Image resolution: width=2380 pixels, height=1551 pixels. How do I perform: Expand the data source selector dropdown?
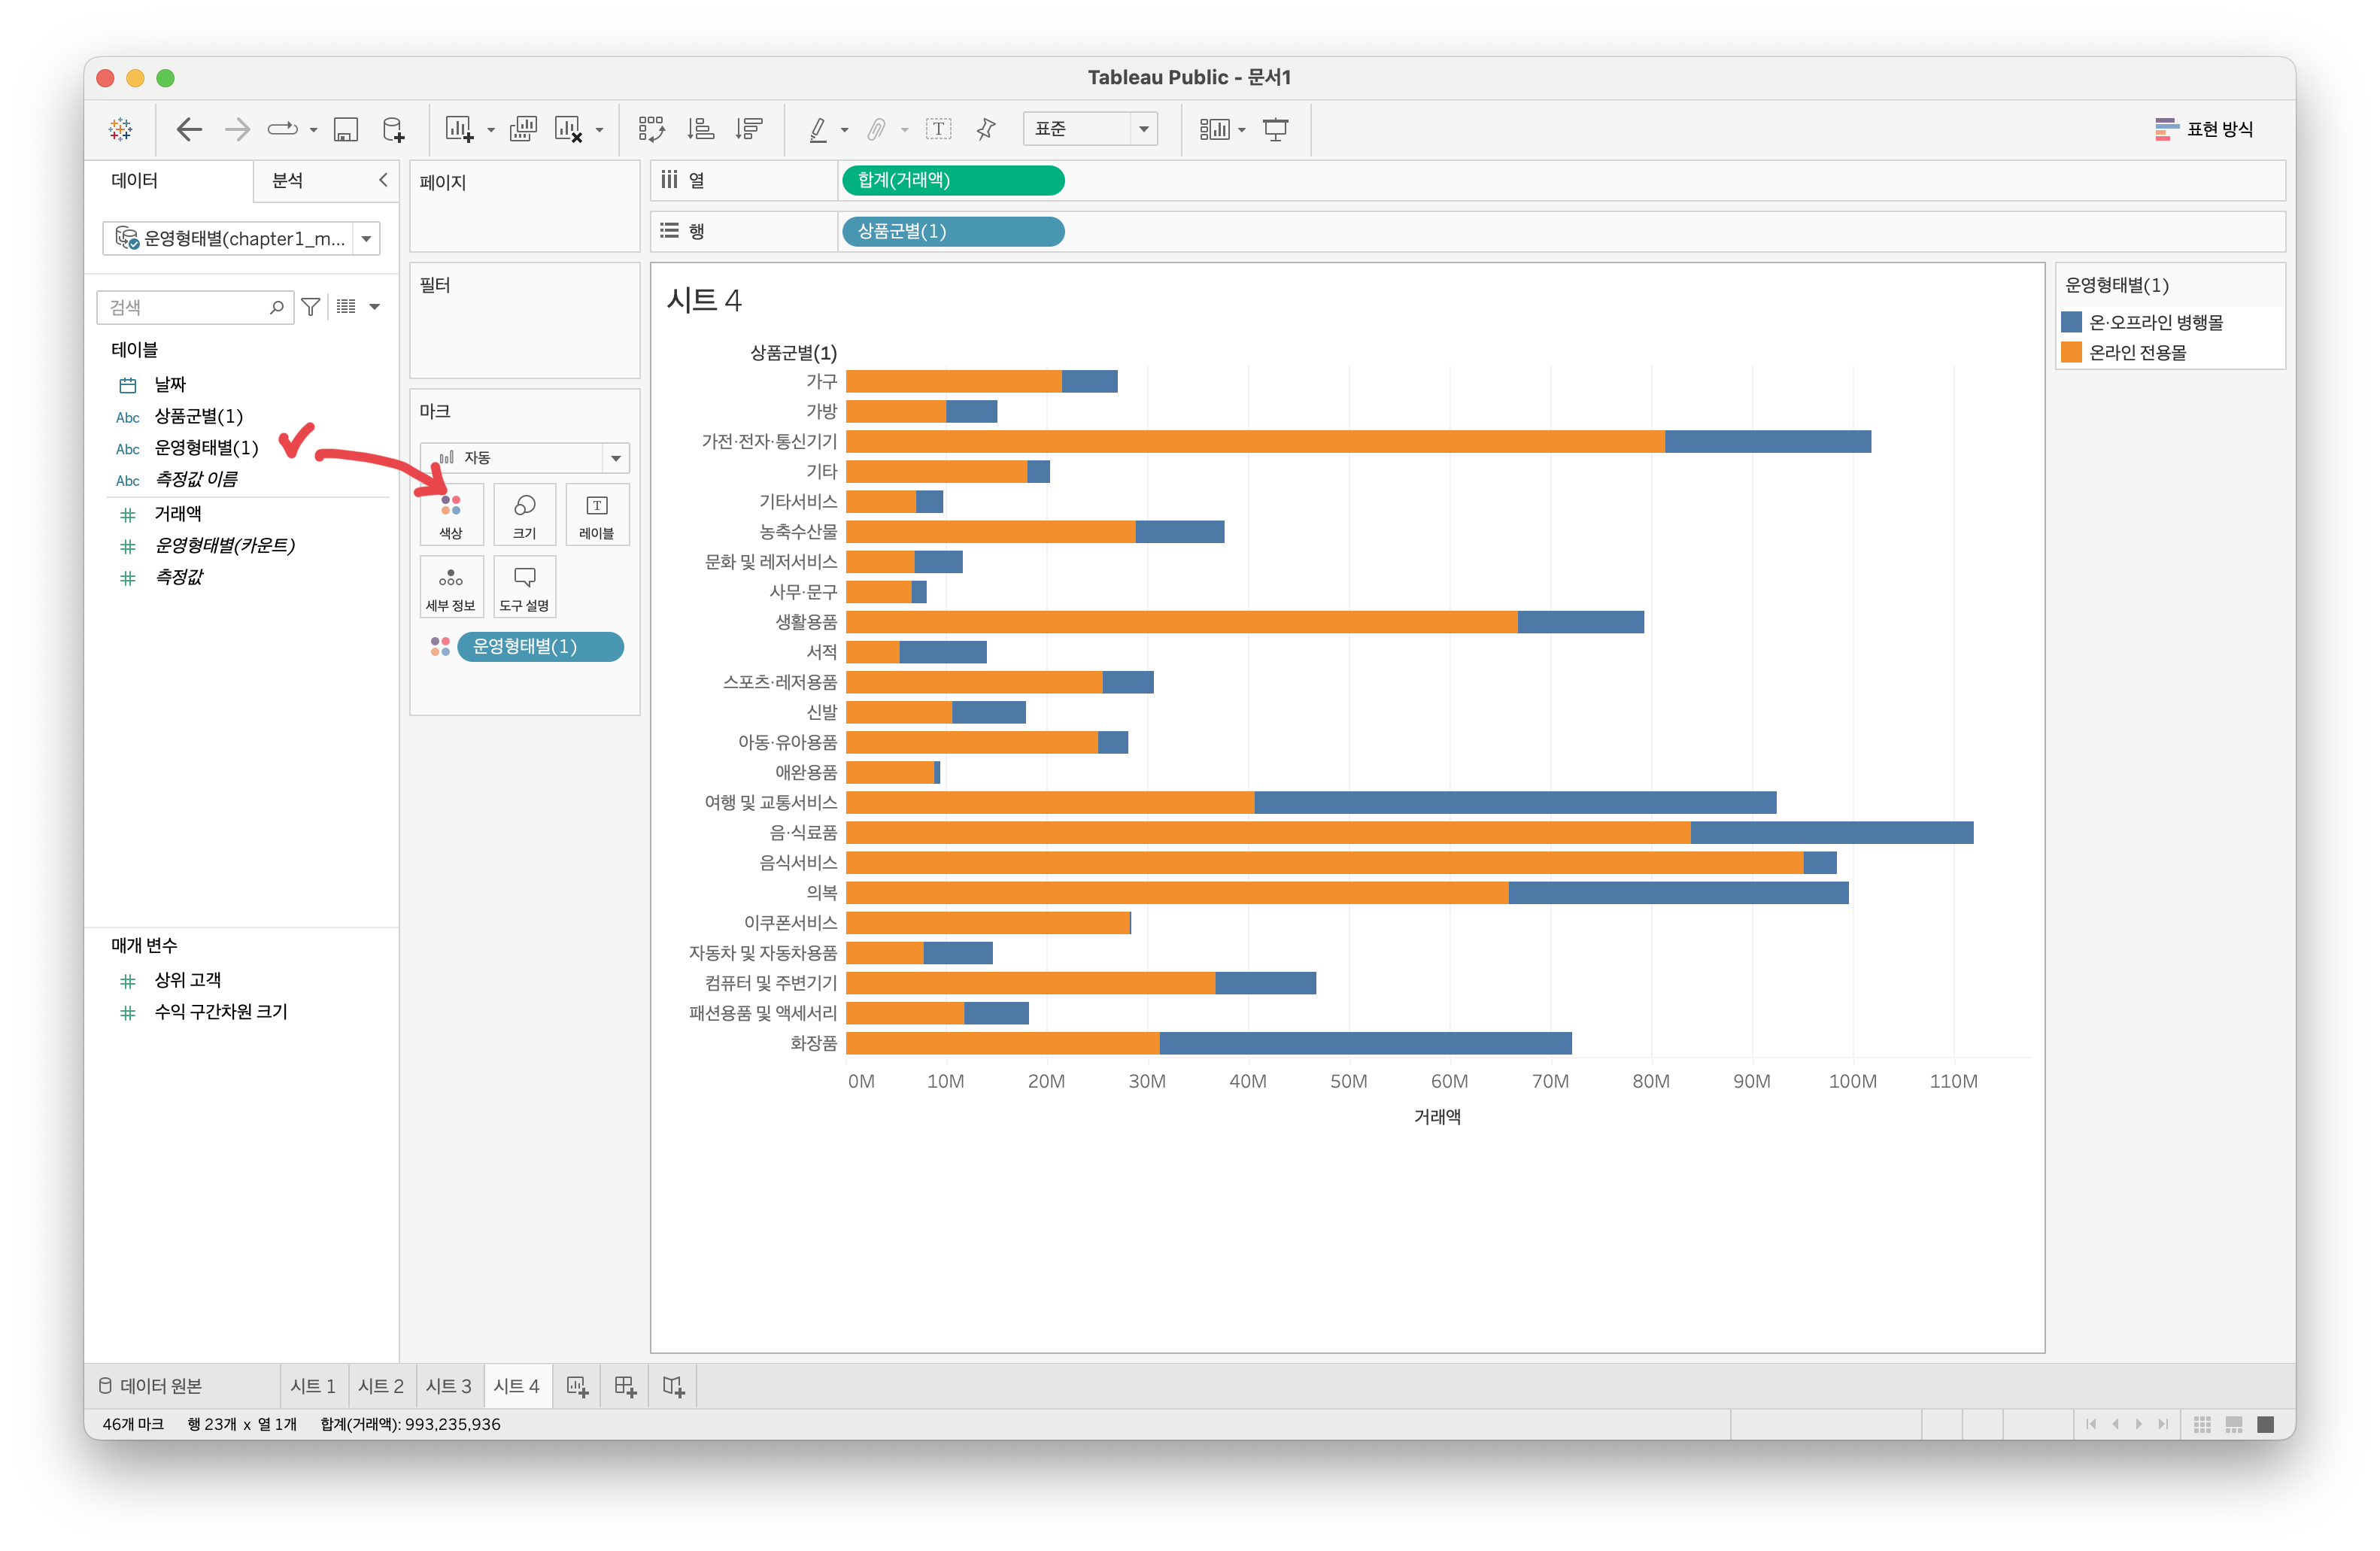[x=366, y=239]
